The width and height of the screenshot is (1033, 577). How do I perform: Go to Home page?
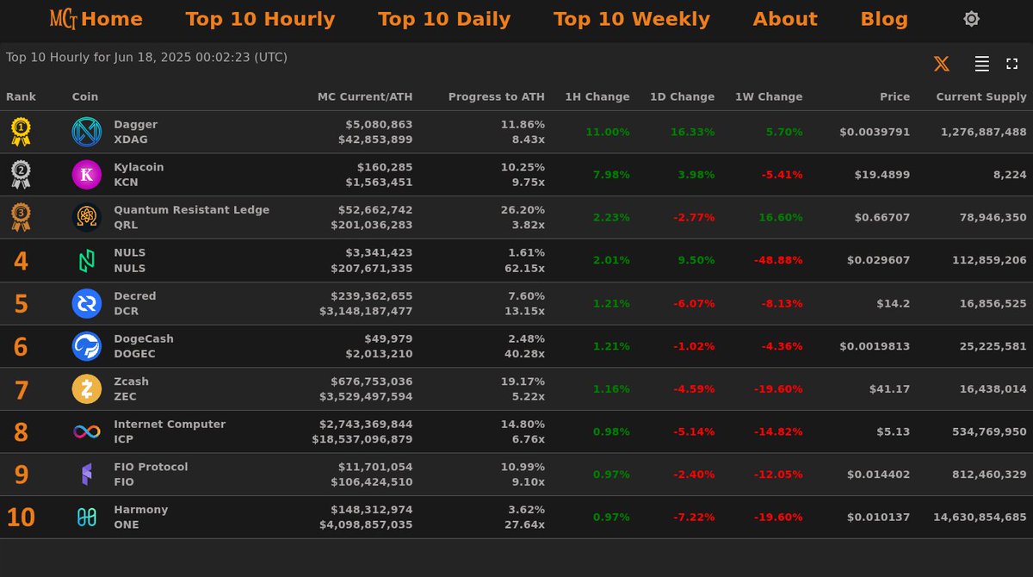pos(112,19)
